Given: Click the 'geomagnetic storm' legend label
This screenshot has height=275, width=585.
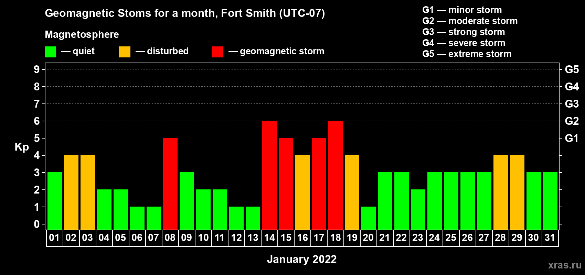Looking at the screenshot, I should [x=282, y=51].
